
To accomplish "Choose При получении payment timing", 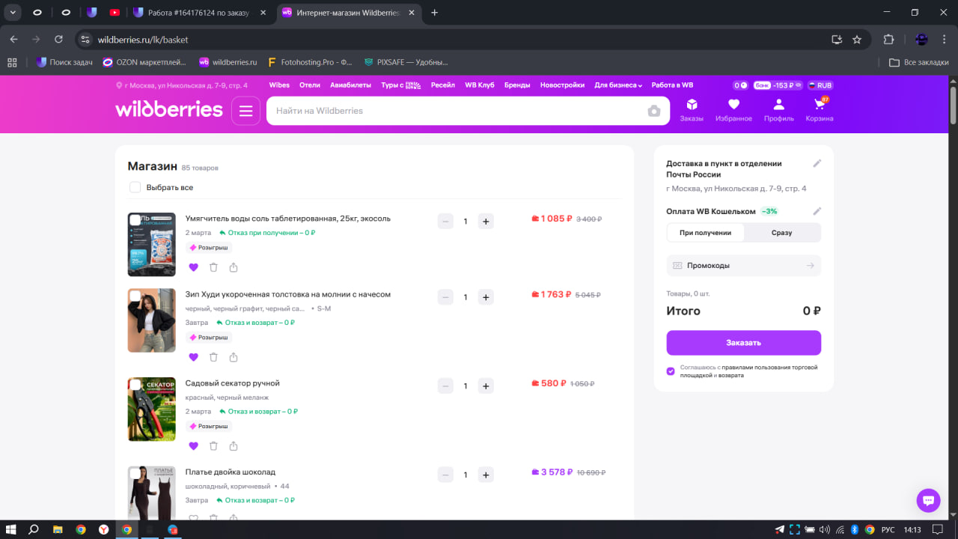I will click(705, 233).
